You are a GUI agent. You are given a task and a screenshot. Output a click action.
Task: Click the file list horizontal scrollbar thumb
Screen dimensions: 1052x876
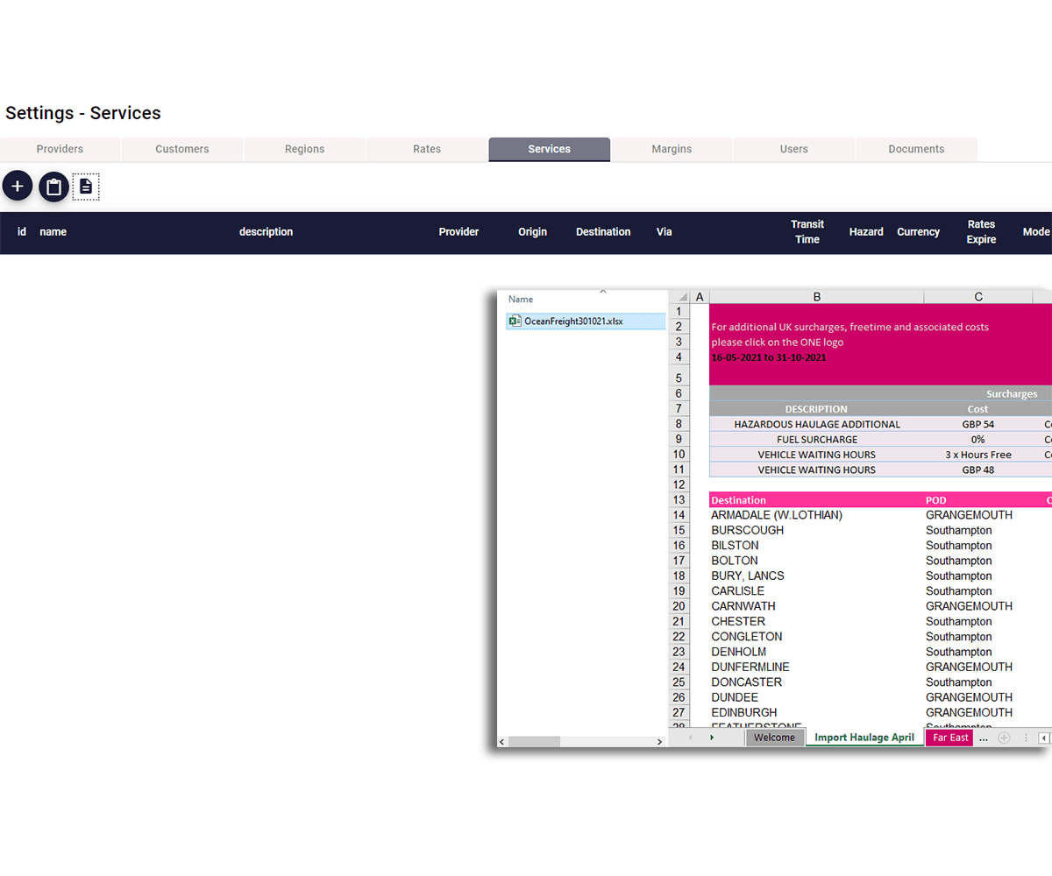tap(533, 742)
